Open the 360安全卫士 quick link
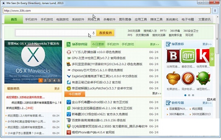This screenshot has width=221, height=140. 191,31
